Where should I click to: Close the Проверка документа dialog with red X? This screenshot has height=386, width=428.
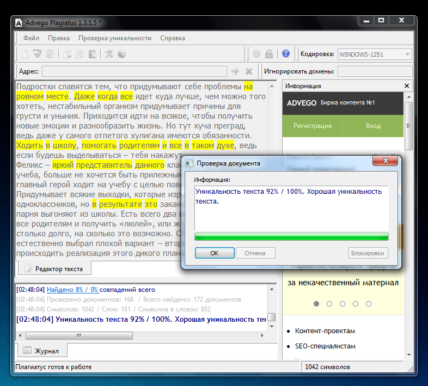[386, 161]
